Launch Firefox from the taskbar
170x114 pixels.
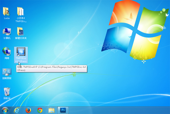coord(28,110)
